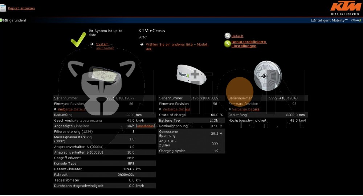Click State of charge 60.0 % value
Image resolution: width=363 pixels, height=196 pixels.
coord(217,115)
